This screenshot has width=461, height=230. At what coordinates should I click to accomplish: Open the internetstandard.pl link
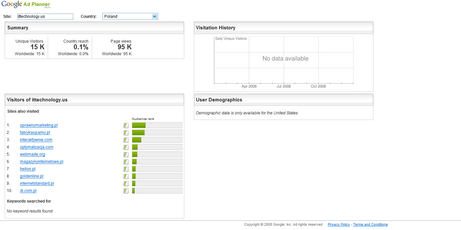point(37,183)
